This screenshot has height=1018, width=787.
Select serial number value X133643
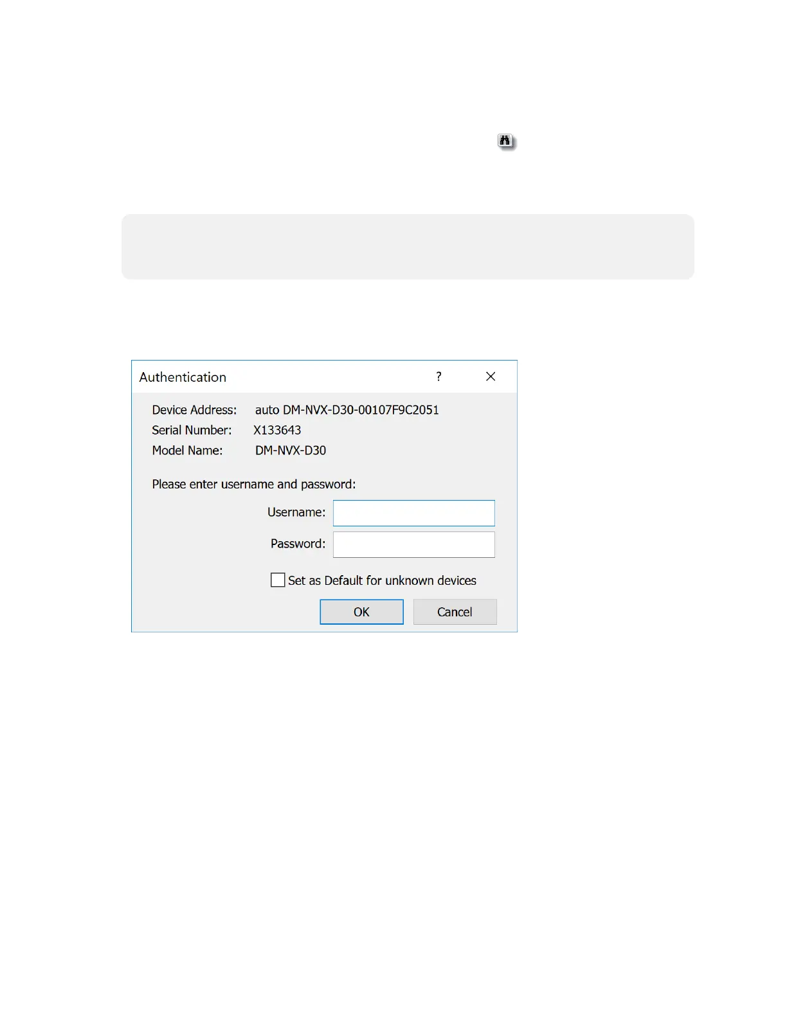tap(277, 430)
